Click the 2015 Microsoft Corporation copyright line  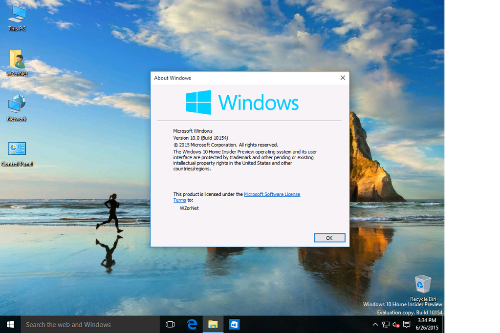225,145
